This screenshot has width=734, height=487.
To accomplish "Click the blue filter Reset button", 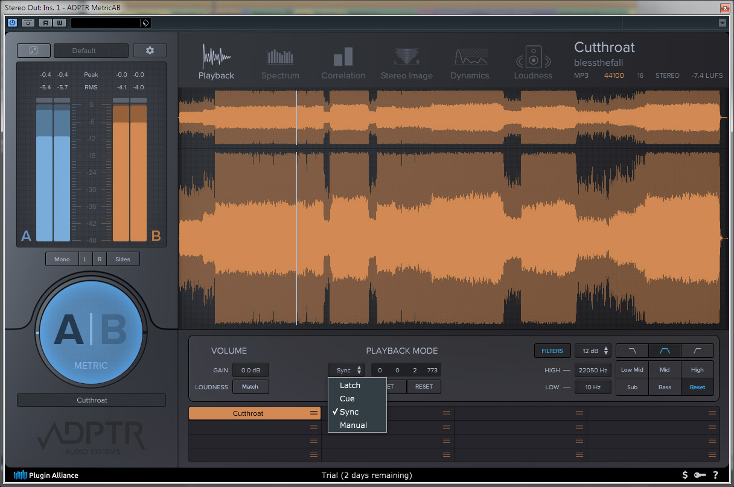I will pyautogui.click(x=697, y=387).
